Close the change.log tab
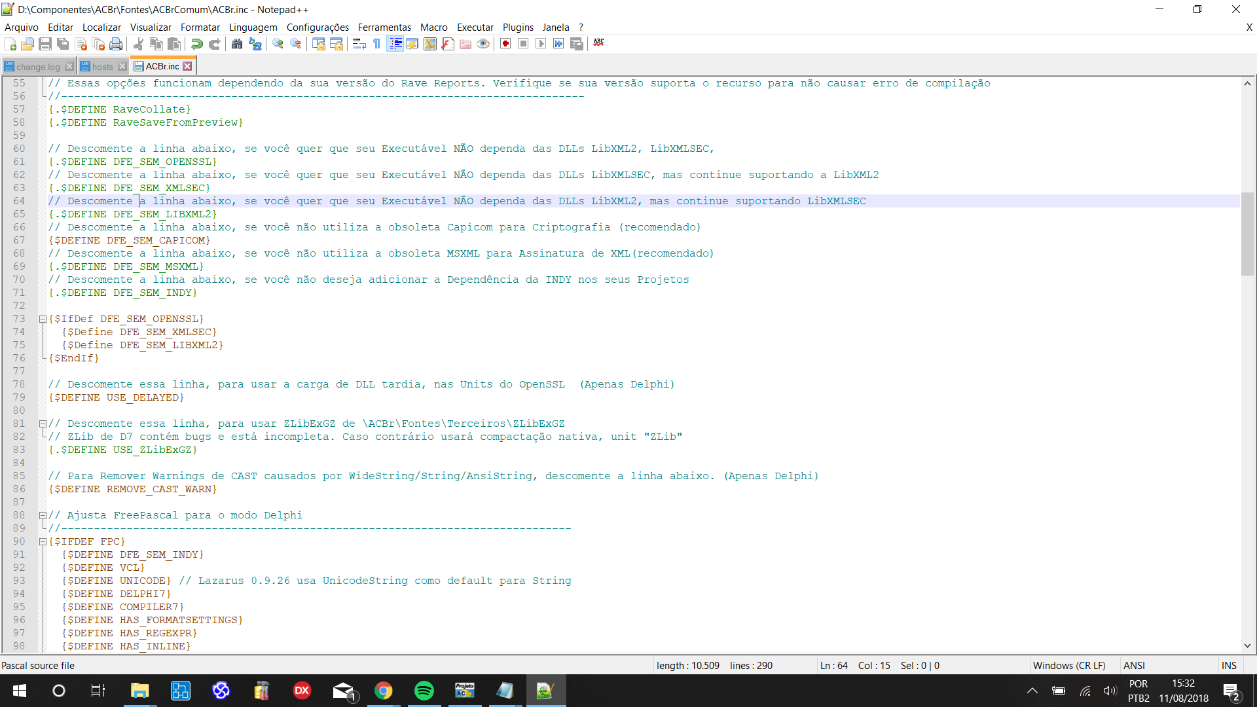 point(69,67)
